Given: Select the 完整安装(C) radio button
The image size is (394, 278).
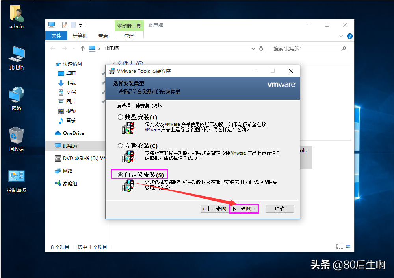Looking at the screenshot, I should [120, 145].
